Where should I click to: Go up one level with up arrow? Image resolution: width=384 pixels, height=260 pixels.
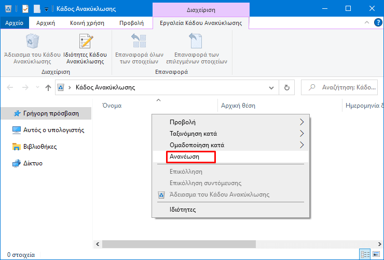[48, 88]
